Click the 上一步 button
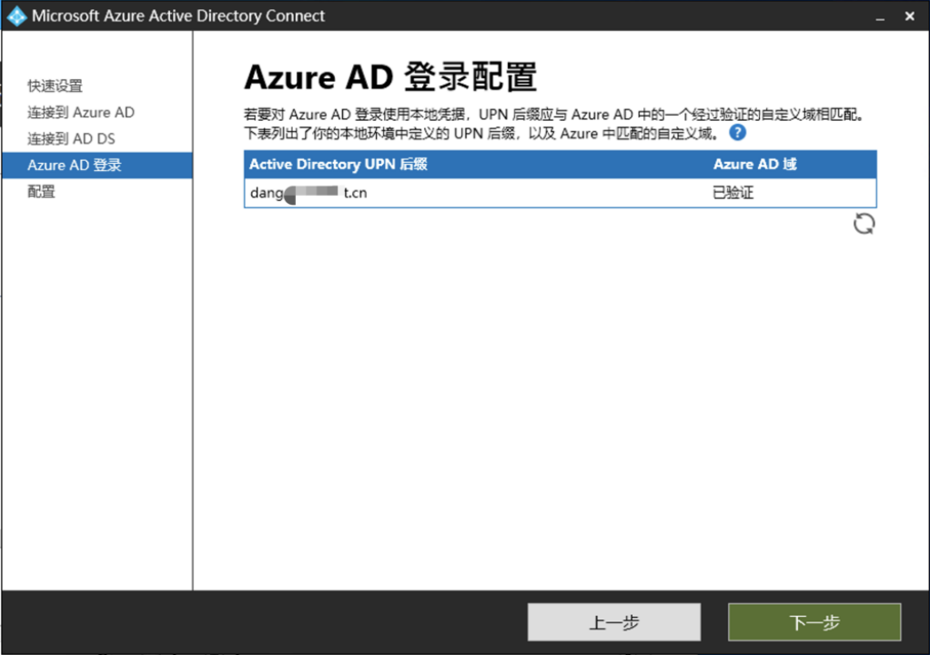The height and width of the screenshot is (655, 930). tap(614, 622)
